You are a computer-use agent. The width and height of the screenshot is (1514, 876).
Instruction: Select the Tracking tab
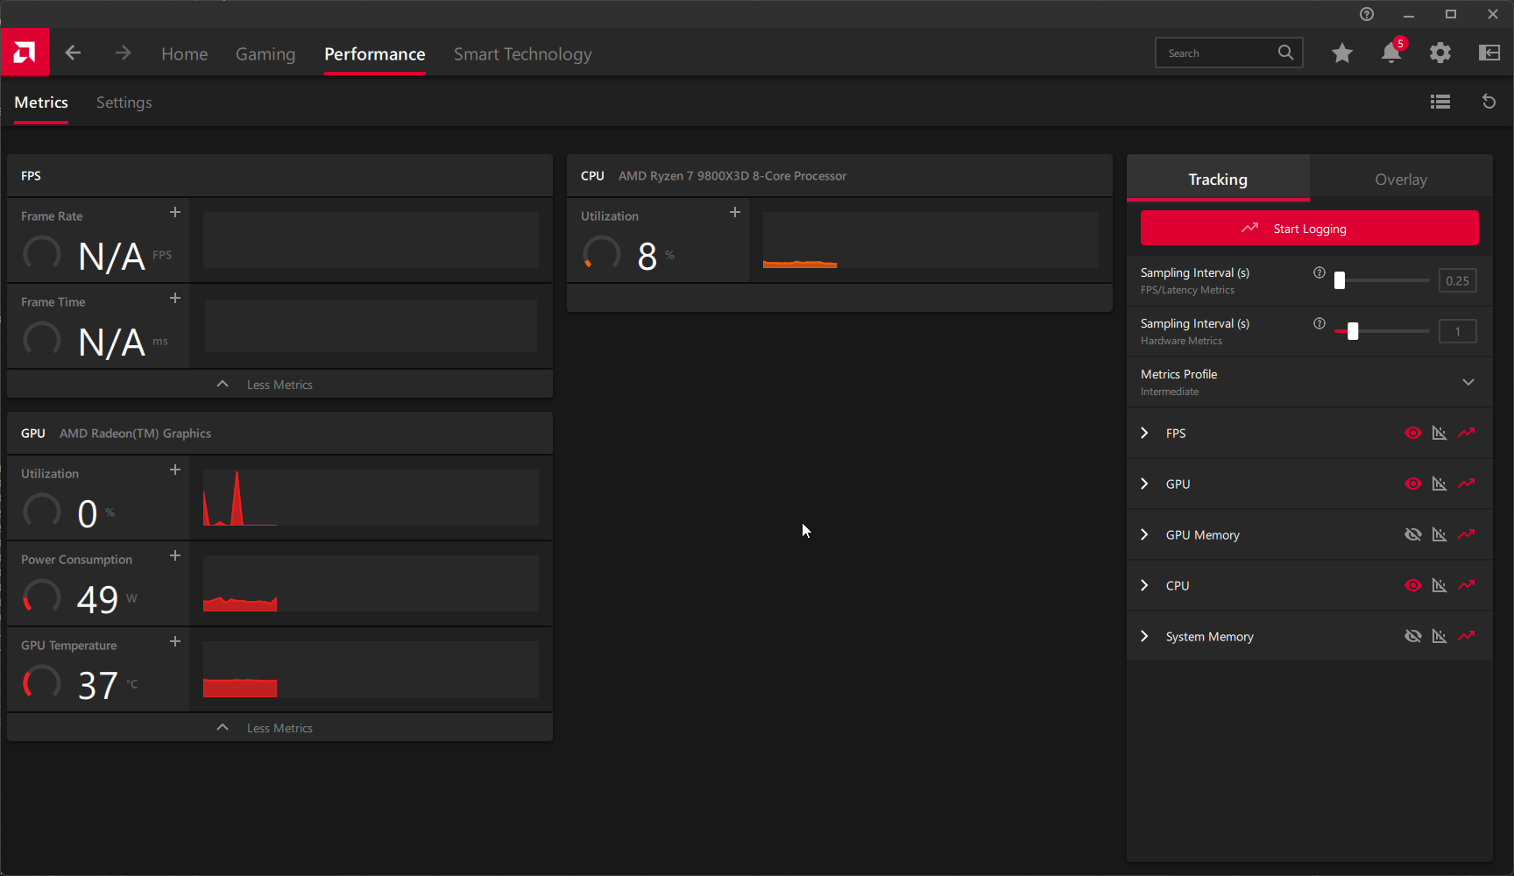click(x=1218, y=180)
